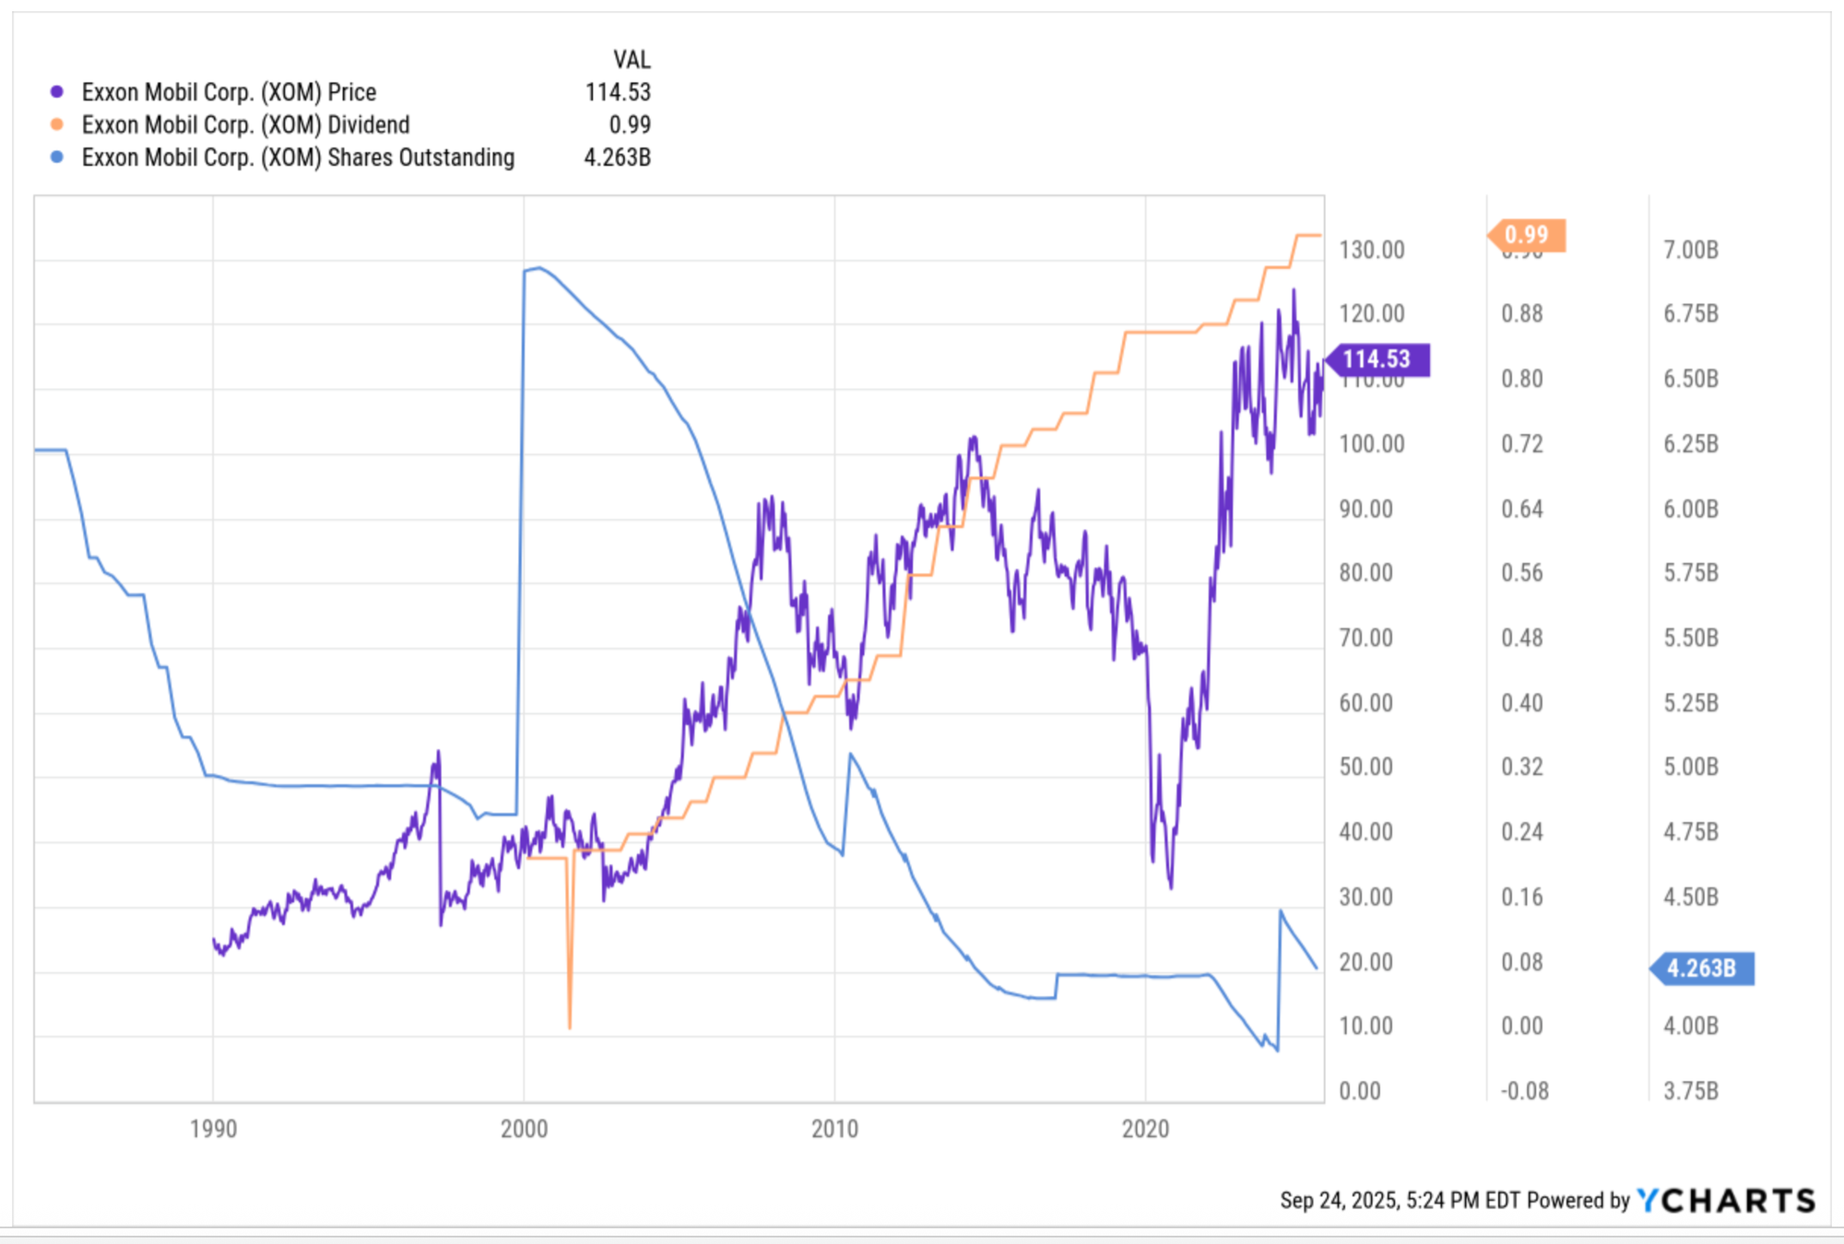This screenshot has height=1244, width=1844.
Task: Click the 1990 x-axis label
Action: click(213, 1129)
